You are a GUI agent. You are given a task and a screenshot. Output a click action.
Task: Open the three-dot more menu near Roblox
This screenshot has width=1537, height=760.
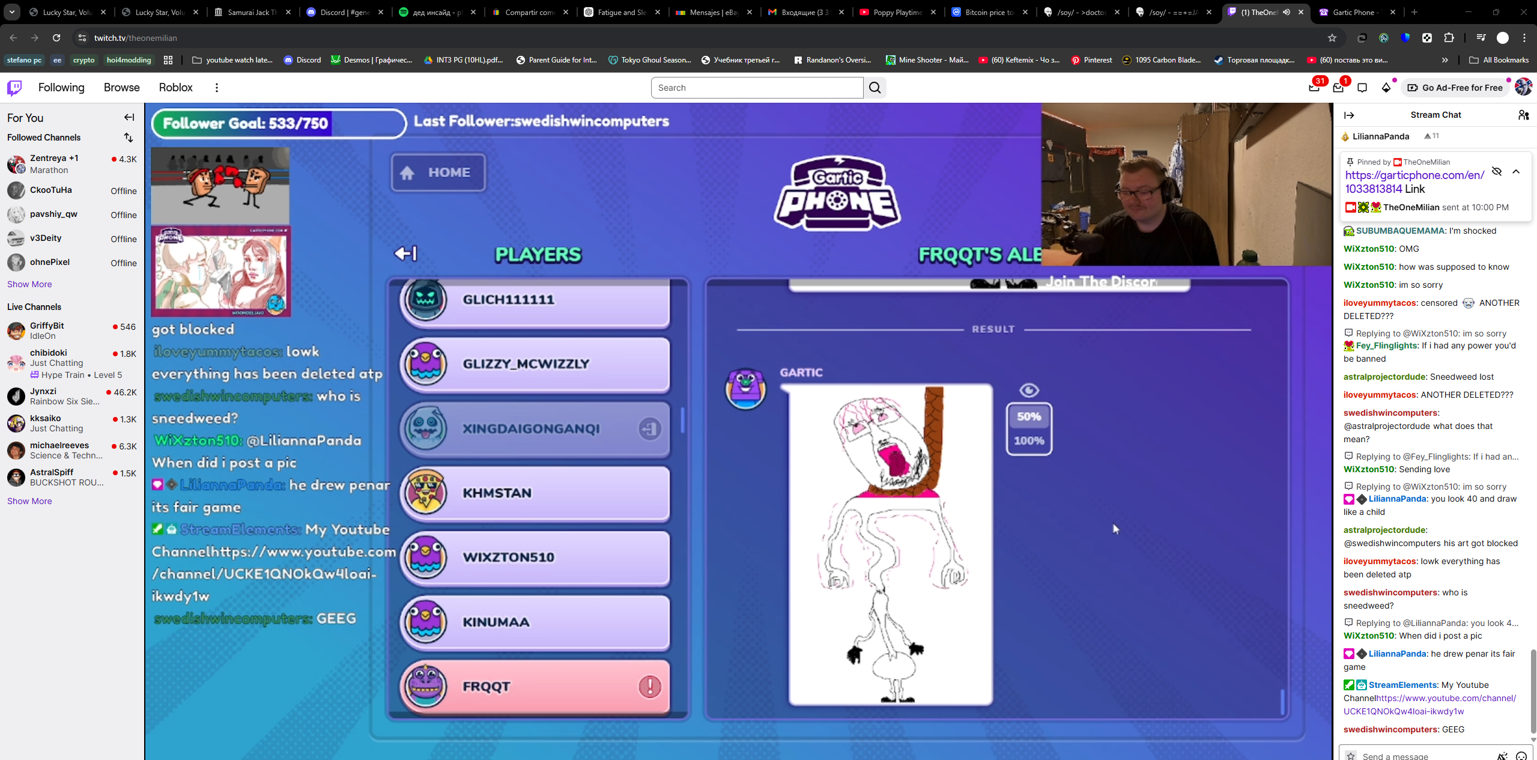click(x=217, y=88)
